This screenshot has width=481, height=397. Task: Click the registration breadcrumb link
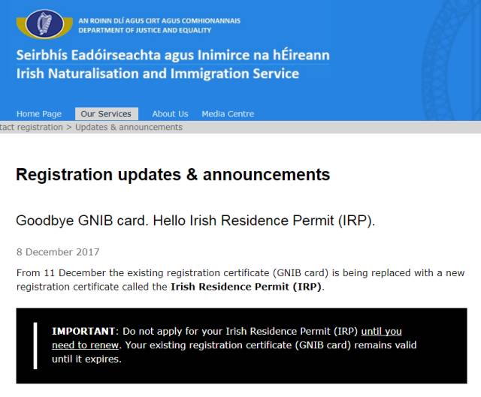pyautogui.click(x=32, y=128)
